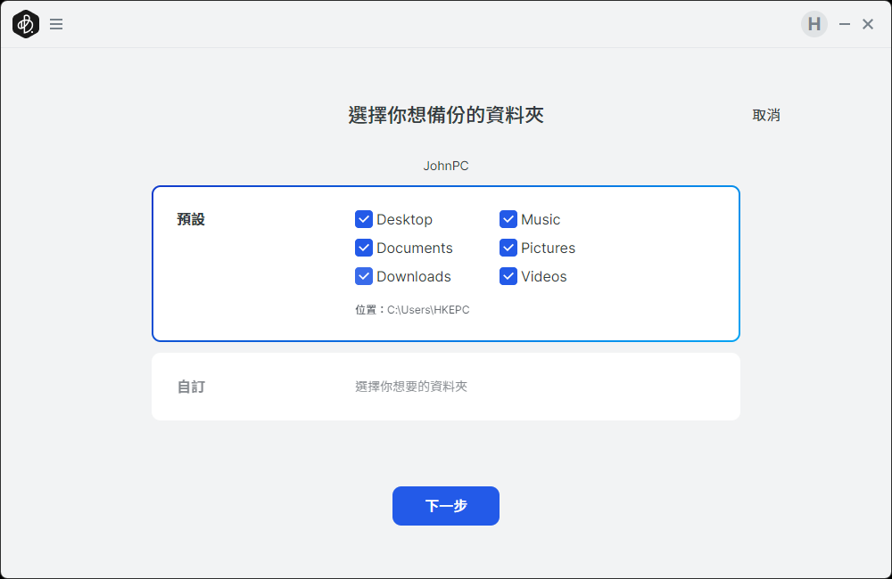Screen dimensions: 892x579
Task: Select the 自訂 custom option label
Action: (191, 387)
